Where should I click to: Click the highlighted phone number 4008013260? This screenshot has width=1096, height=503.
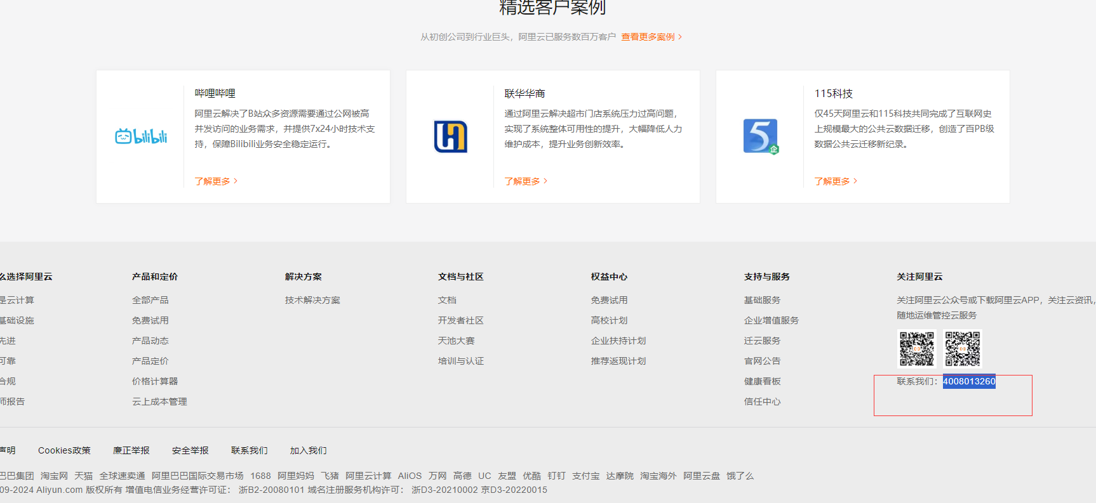pyautogui.click(x=969, y=381)
